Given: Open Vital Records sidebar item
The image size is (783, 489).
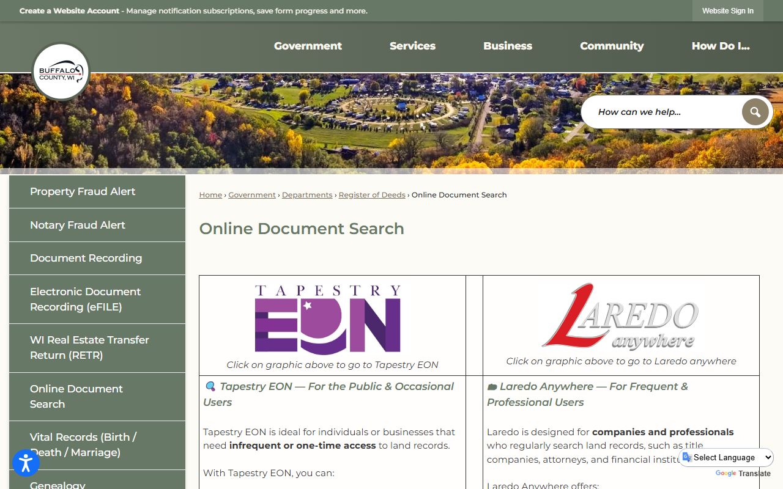Looking at the screenshot, I should click(x=97, y=445).
